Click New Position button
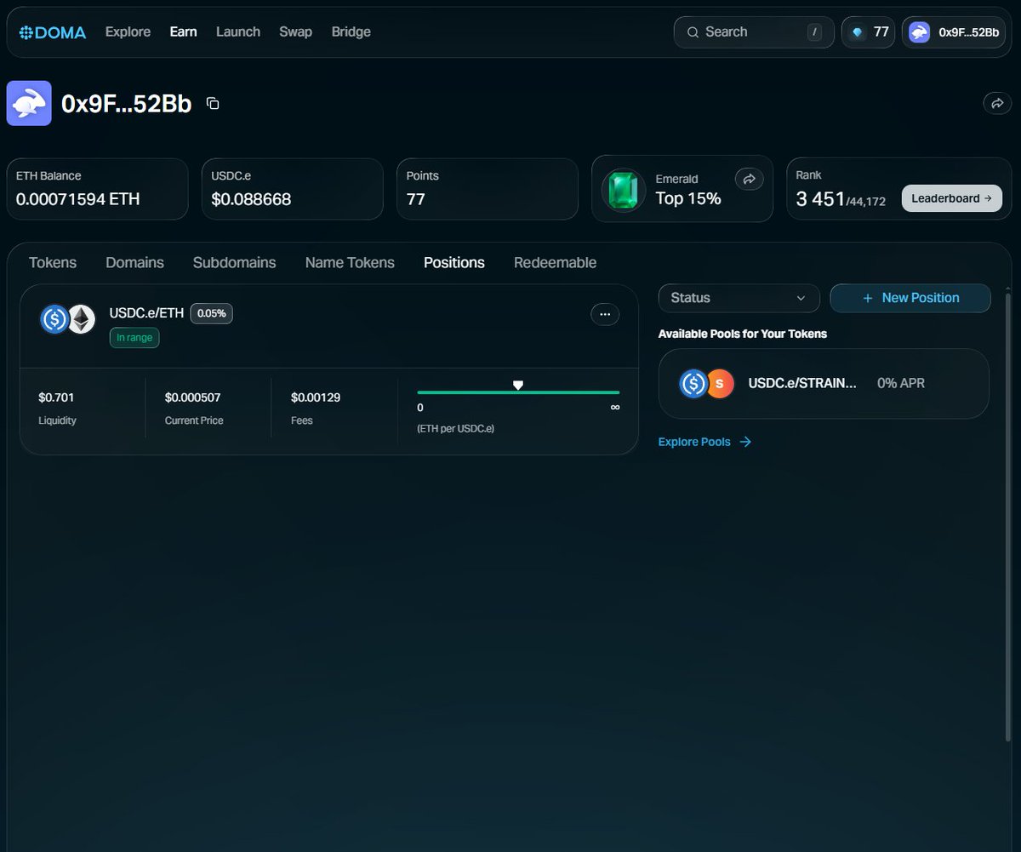 pyautogui.click(x=910, y=298)
